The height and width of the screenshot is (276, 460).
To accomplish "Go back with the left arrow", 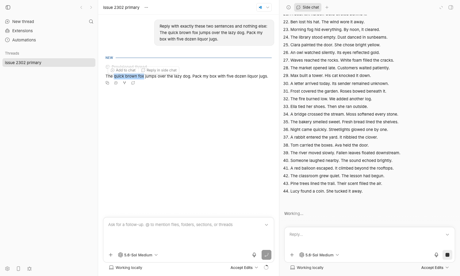I will (x=81, y=7).
